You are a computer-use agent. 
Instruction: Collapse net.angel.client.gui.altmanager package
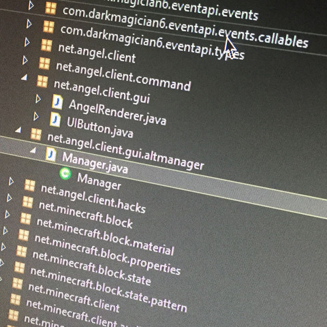click(x=18, y=130)
